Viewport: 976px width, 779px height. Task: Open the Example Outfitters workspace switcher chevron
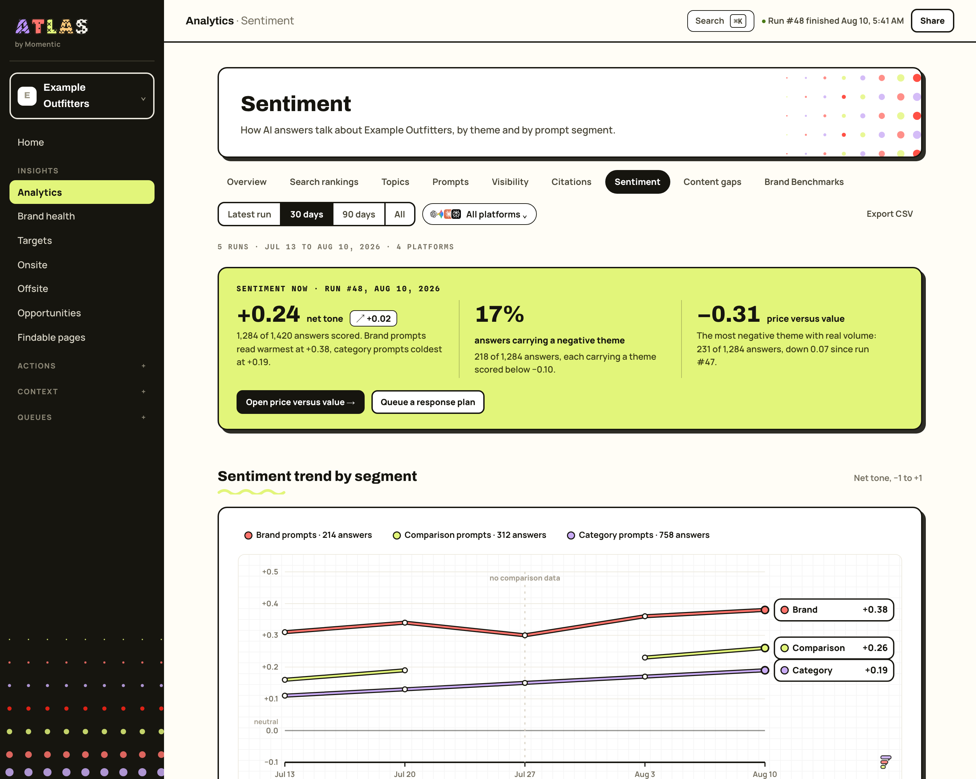pyautogui.click(x=143, y=99)
